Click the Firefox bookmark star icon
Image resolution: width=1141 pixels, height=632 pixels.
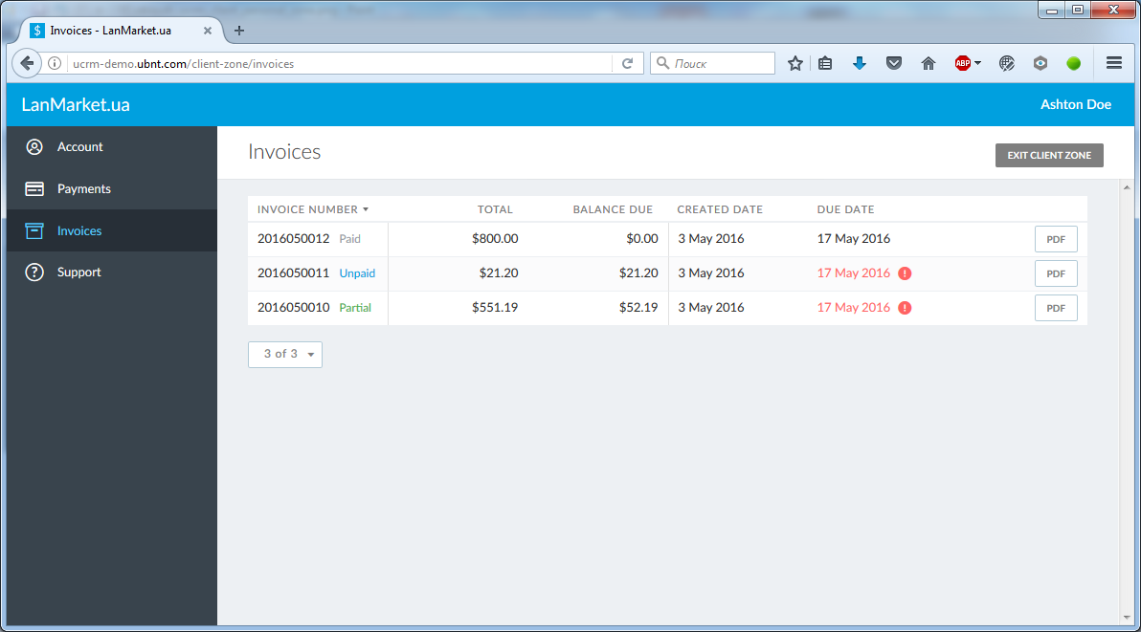point(794,63)
